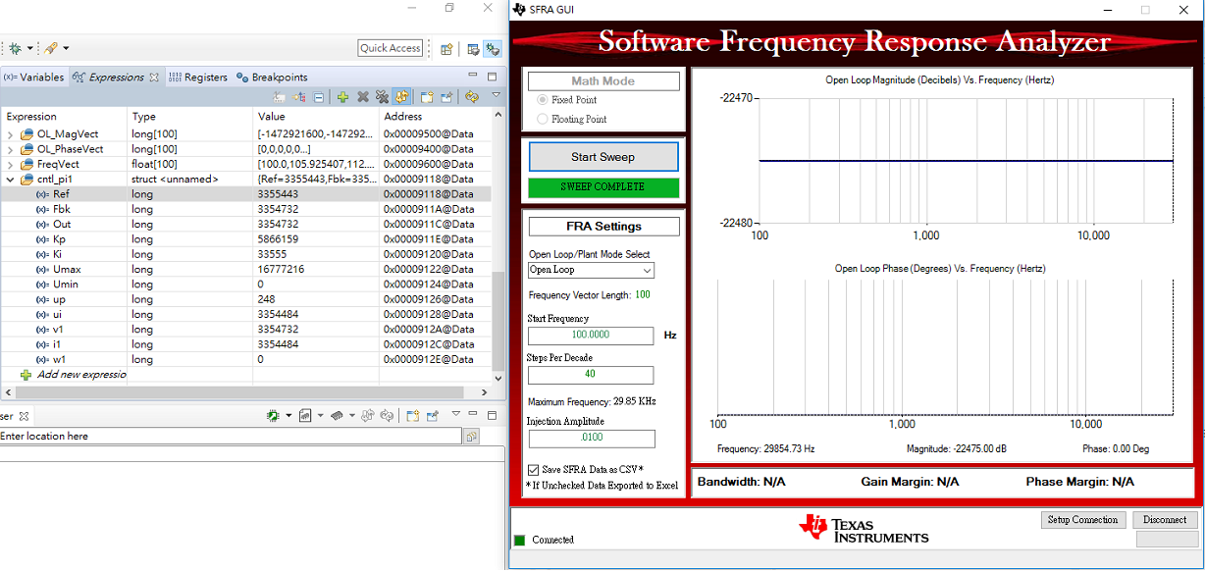This screenshot has height=571, width=1205.
Task: Open the Breakpoints tab
Action: point(281,77)
